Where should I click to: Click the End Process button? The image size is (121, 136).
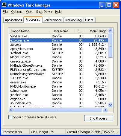coord(99,118)
